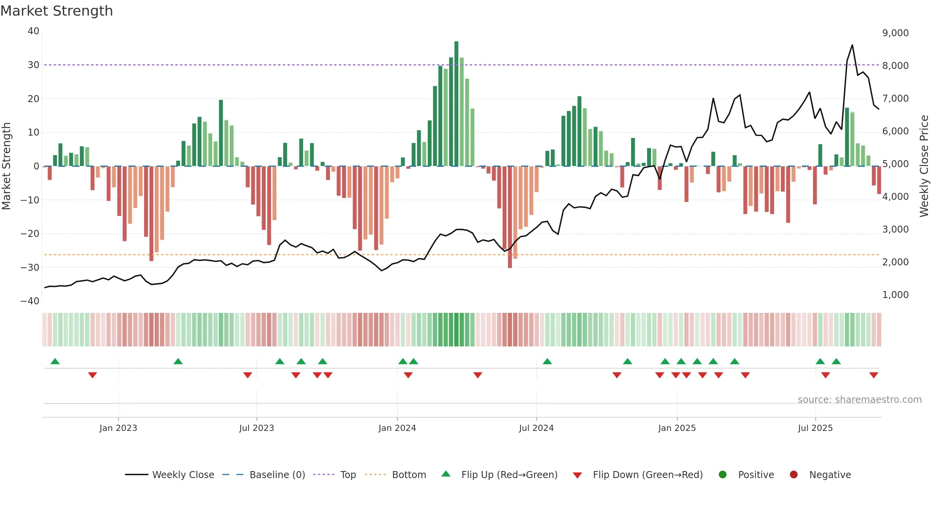Click the vertical Market Strength axis title

(x=6, y=166)
